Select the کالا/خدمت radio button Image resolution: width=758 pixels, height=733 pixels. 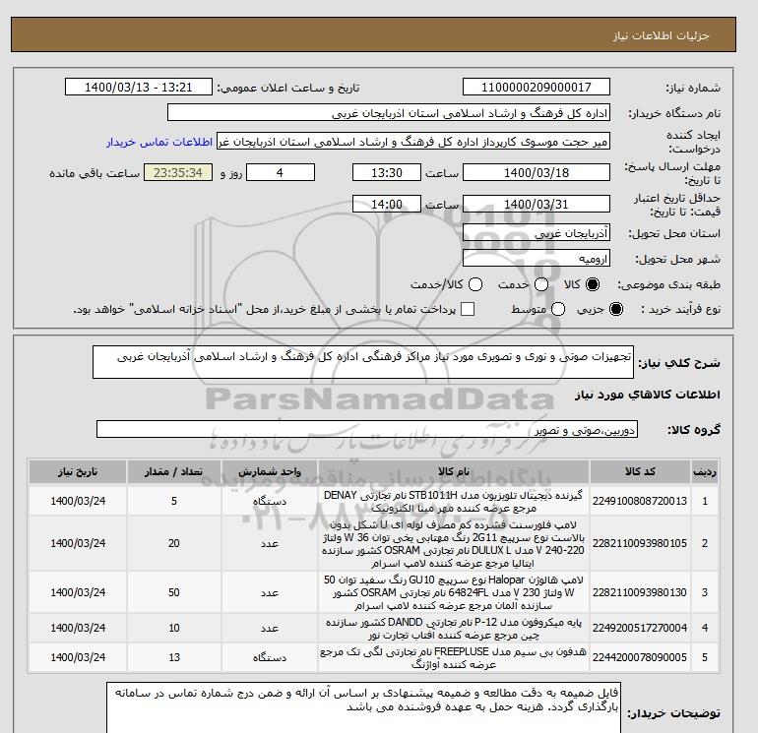click(x=475, y=284)
